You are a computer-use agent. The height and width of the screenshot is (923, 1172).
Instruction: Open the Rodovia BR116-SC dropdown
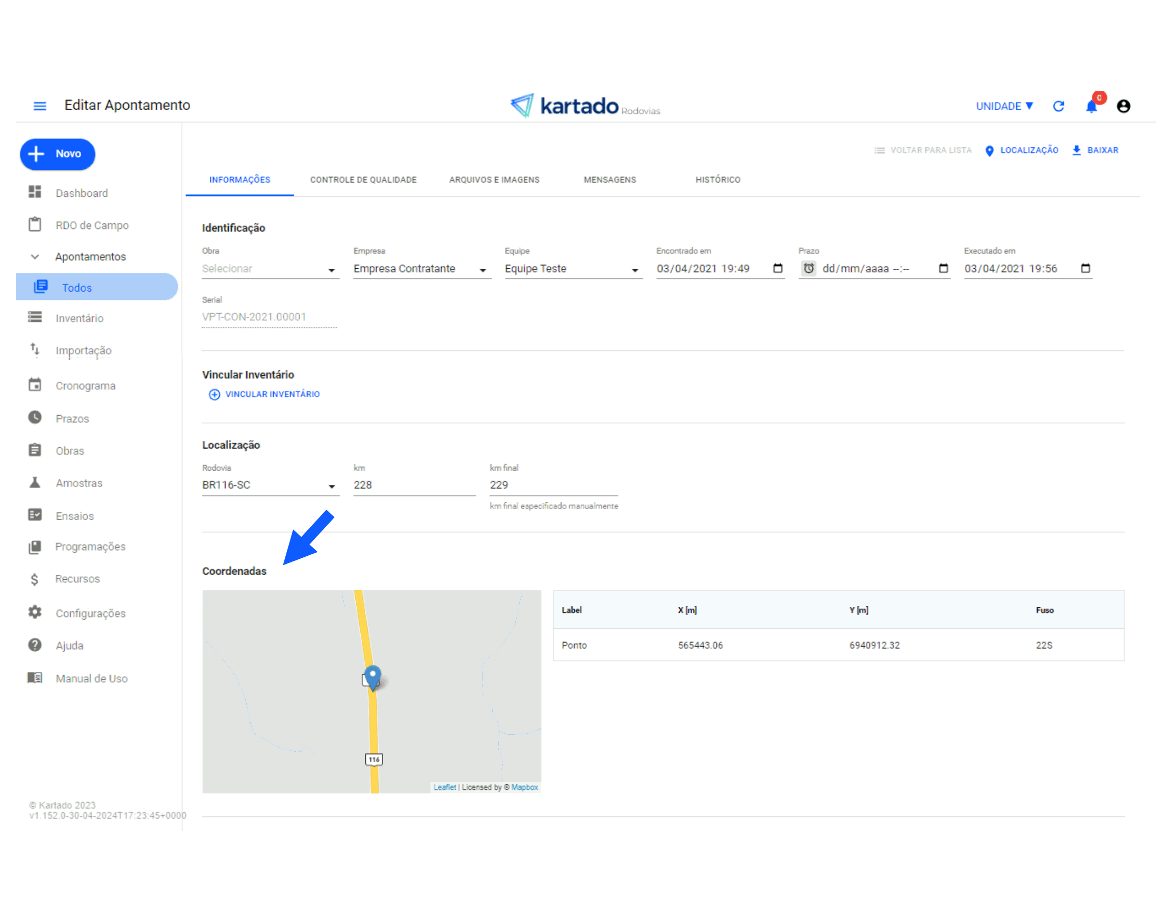click(x=270, y=485)
